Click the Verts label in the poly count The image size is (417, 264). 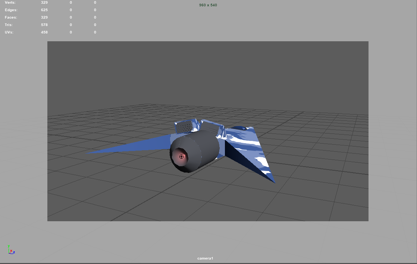pyautogui.click(x=10, y=2)
